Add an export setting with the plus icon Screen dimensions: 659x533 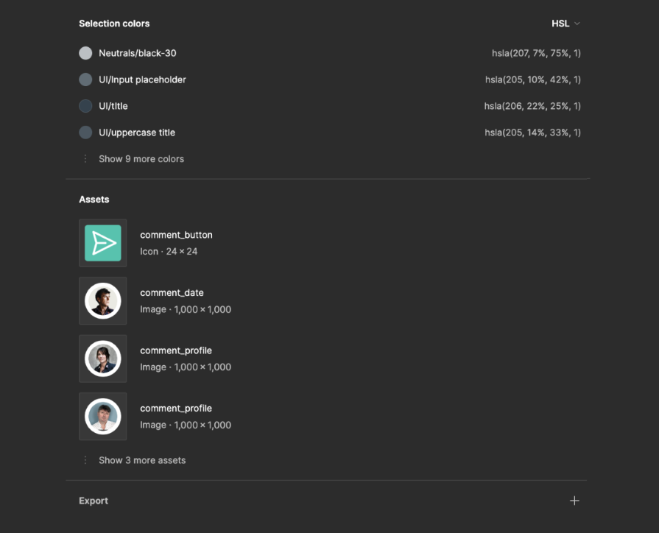[574, 501]
